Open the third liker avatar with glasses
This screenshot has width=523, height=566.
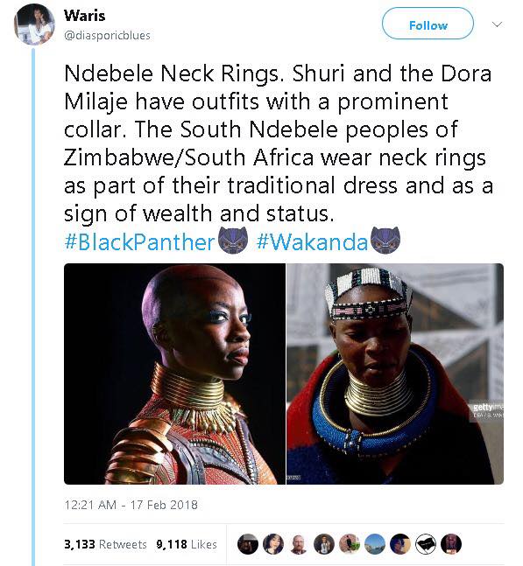[299, 543]
